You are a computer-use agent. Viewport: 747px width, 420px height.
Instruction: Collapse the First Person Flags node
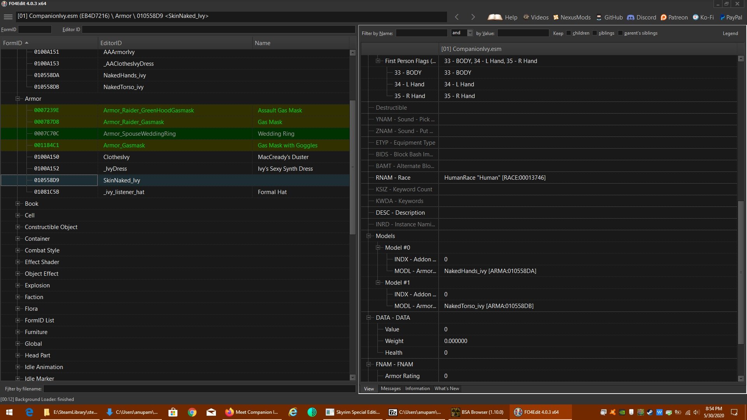378,61
